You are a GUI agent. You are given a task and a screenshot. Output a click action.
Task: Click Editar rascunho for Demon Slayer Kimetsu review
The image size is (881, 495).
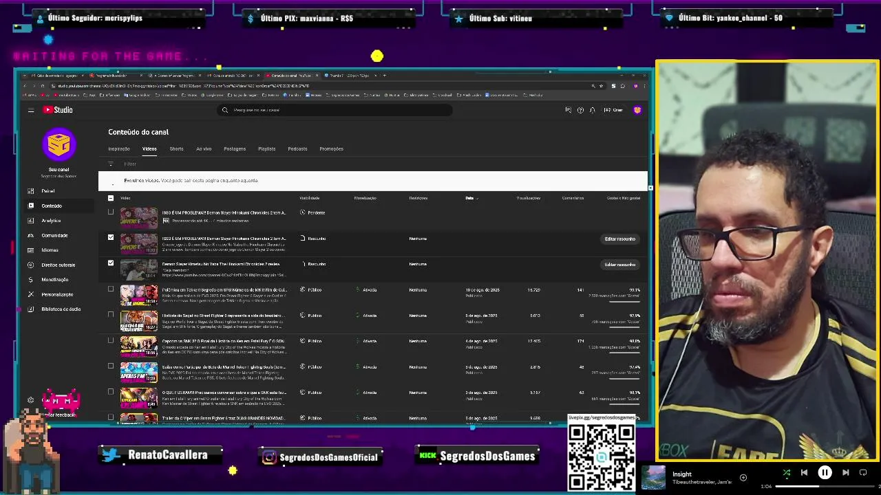pyautogui.click(x=620, y=264)
